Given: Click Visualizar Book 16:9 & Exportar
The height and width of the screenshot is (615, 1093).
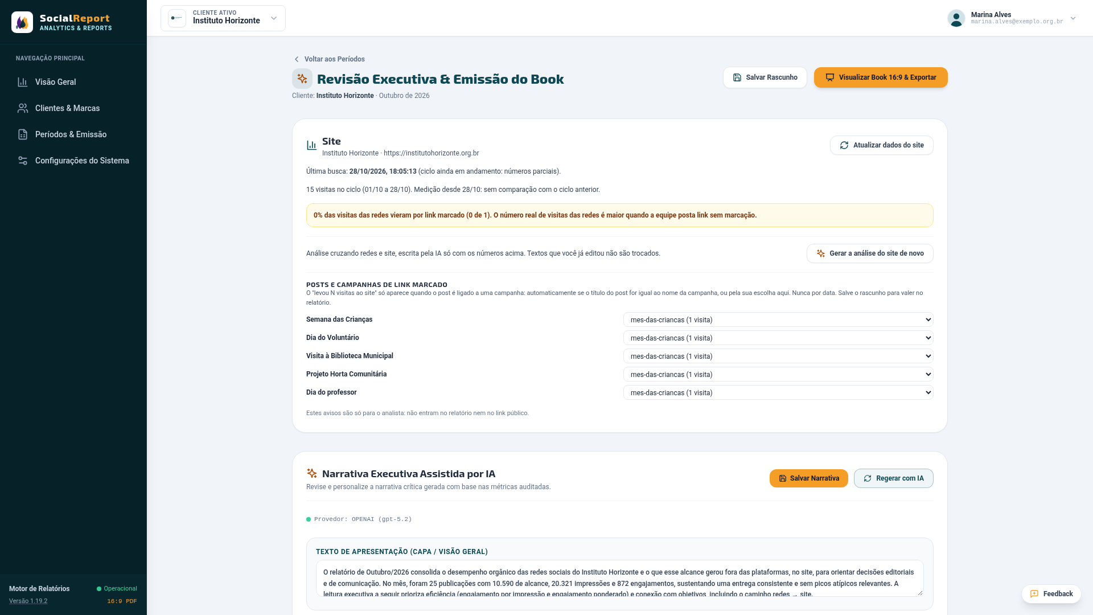Looking at the screenshot, I should click(x=881, y=77).
